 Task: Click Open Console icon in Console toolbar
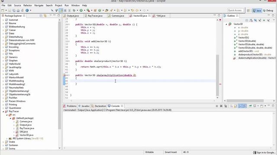(x=261, y=106)
